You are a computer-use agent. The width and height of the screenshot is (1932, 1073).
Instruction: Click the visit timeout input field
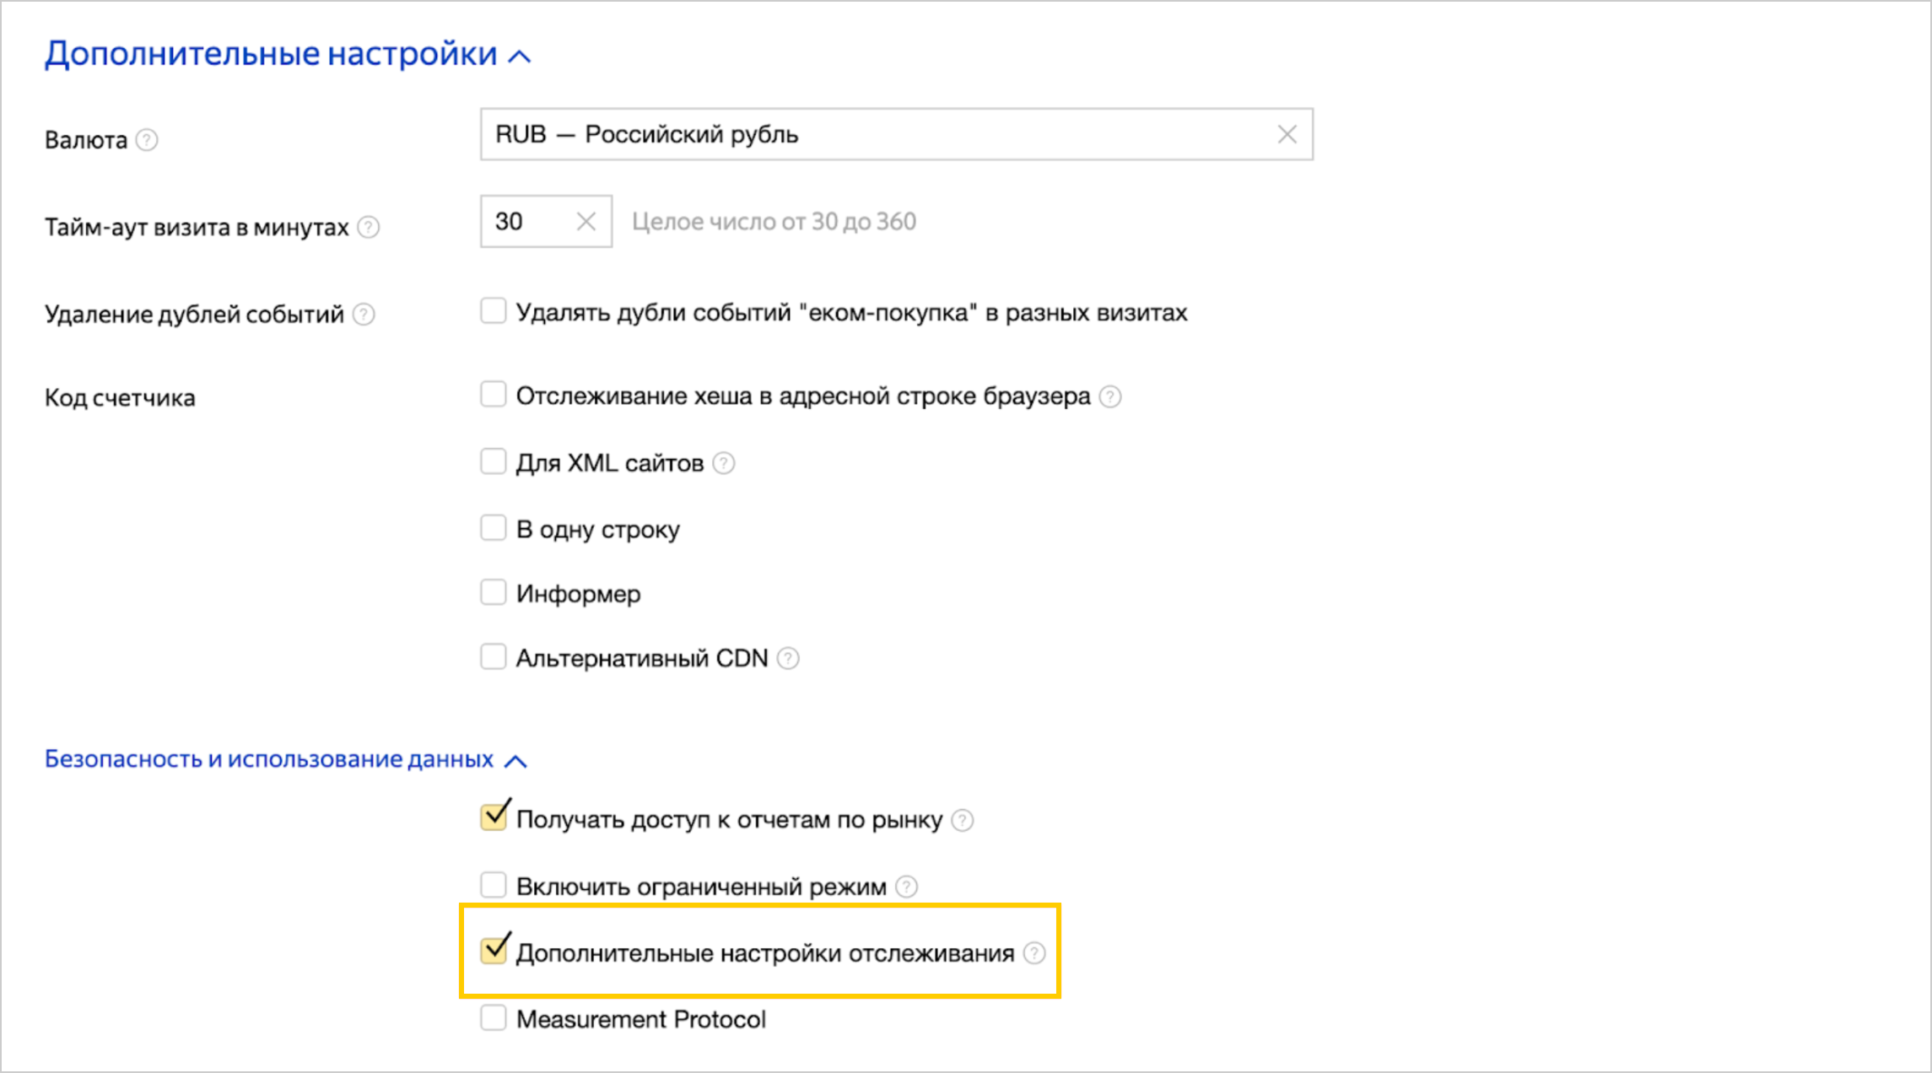[527, 222]
